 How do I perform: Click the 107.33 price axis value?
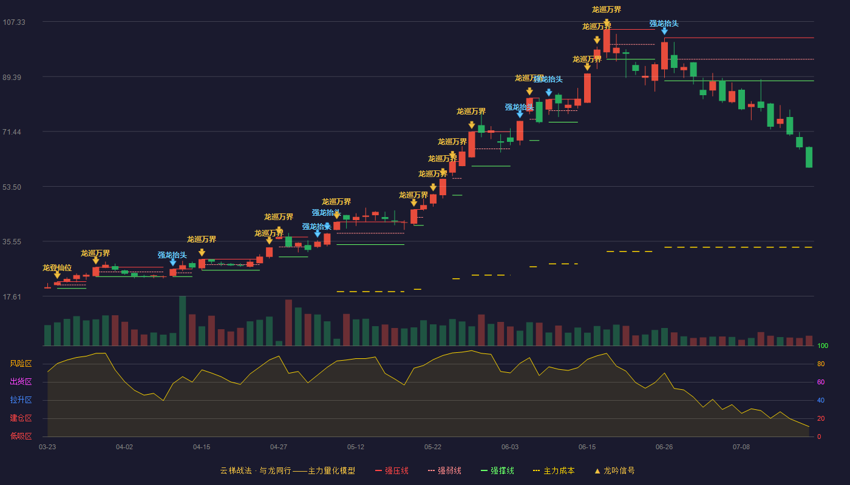click(x=14, y=22)
